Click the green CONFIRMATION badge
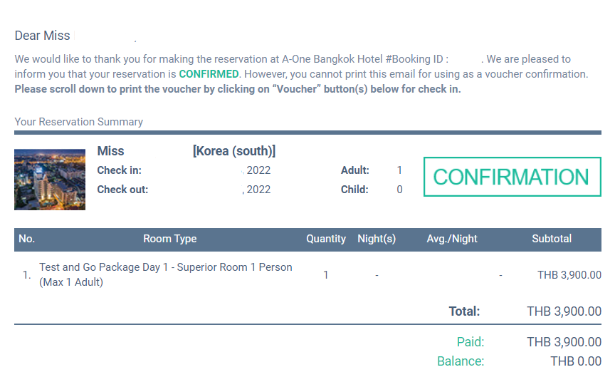The image size is (615, 377). point(512,177)
